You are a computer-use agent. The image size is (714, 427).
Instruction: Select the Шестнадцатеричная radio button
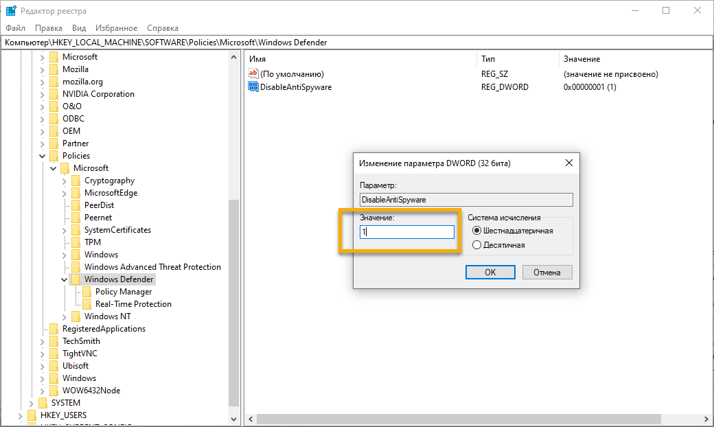pyautogui.click(x=477, y=231)
